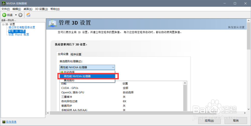
Task: Collapse the 3D 设置 tree node
Action: pyautogui.click(x=3, y=24)
